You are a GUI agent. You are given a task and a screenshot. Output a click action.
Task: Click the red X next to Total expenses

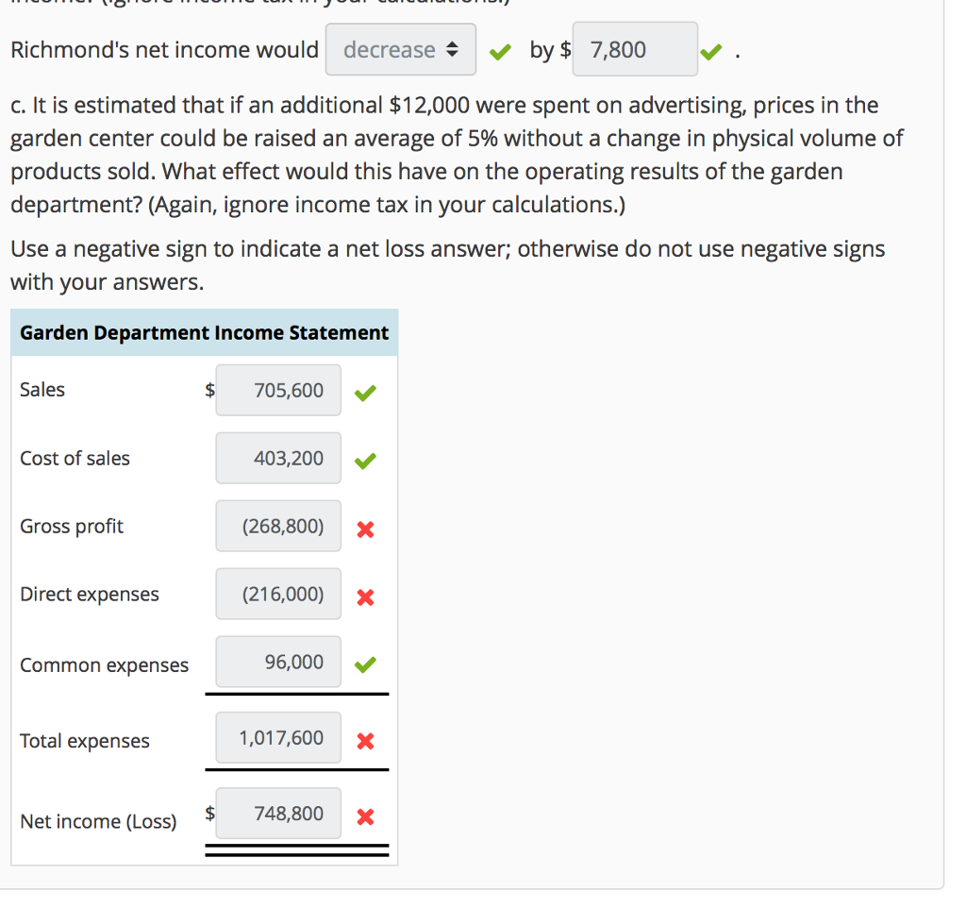(x=365, y=741)
